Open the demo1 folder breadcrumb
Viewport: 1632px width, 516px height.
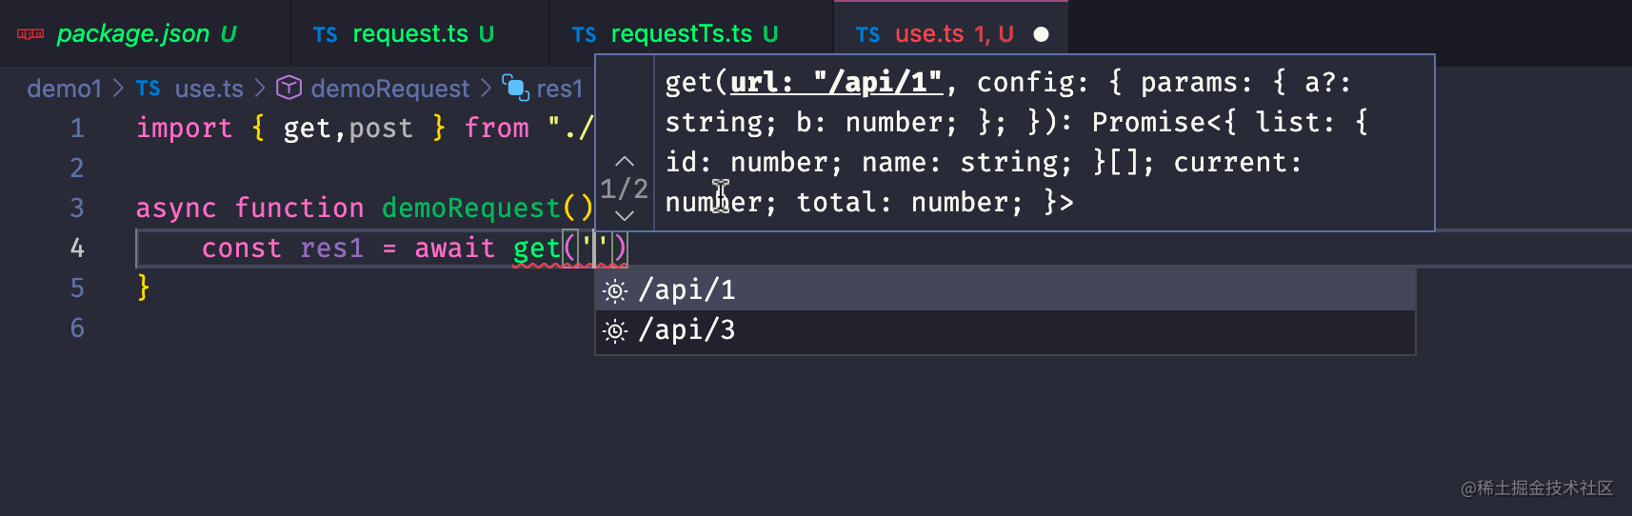(64, 89)
